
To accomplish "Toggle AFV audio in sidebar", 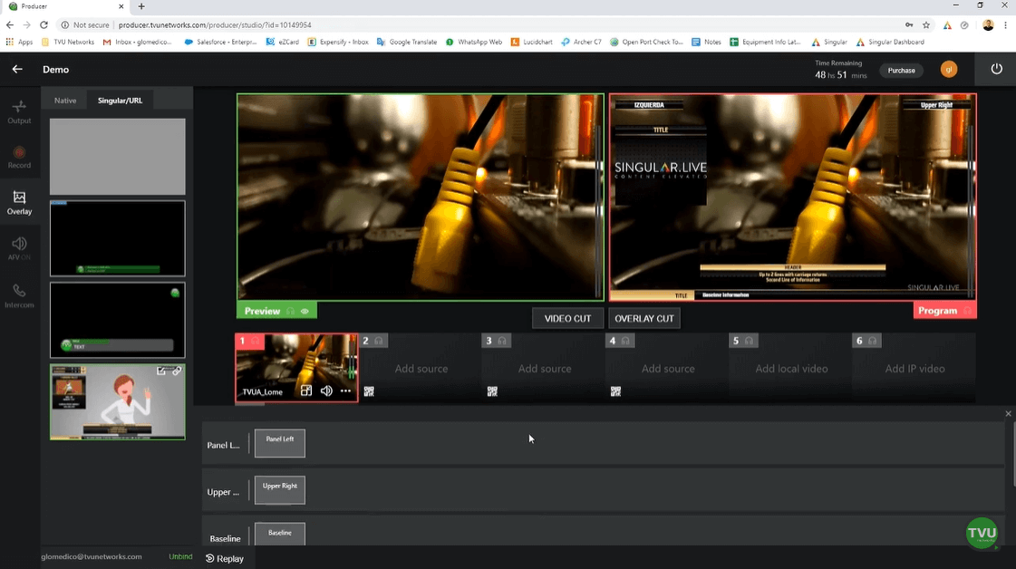I will pos(19,248).
